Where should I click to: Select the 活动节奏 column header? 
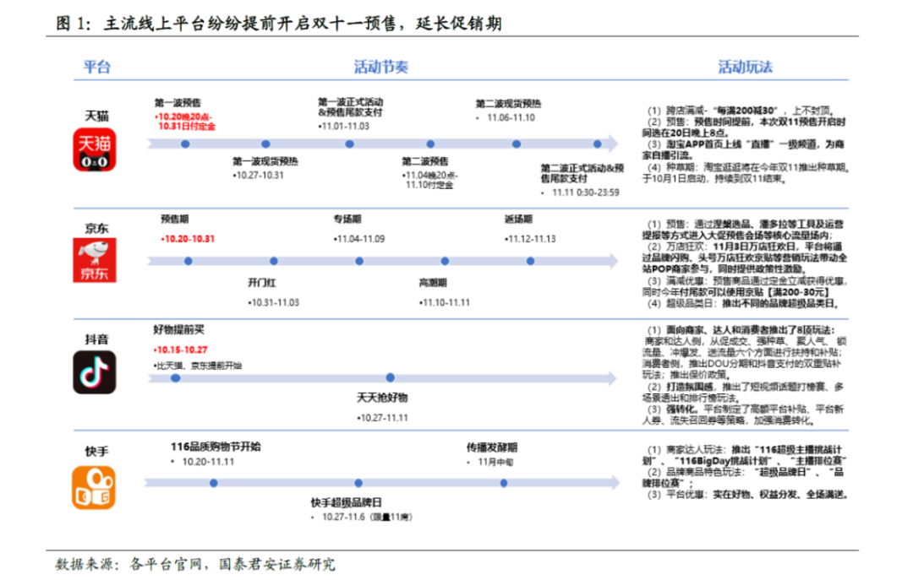click(x=381, y=67)
